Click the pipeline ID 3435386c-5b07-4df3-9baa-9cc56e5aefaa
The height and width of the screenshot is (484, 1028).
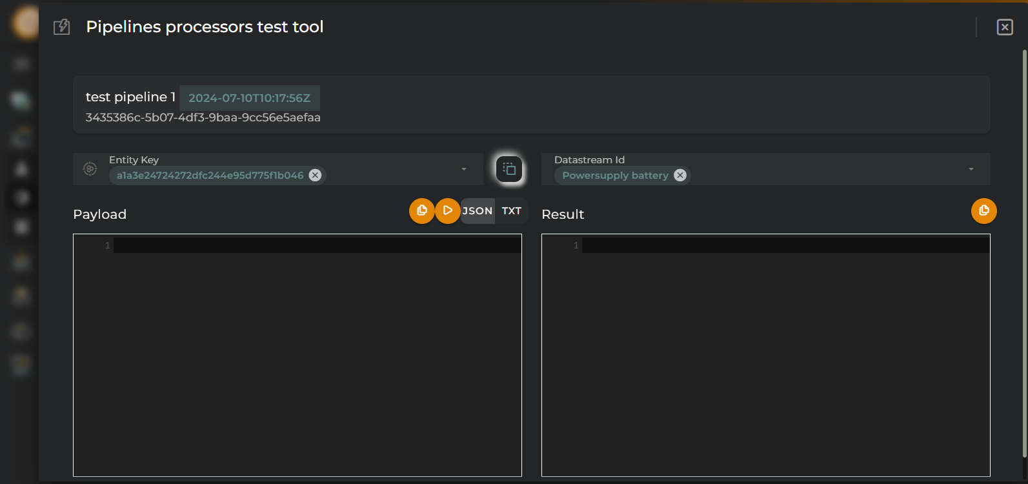[203, 117]
